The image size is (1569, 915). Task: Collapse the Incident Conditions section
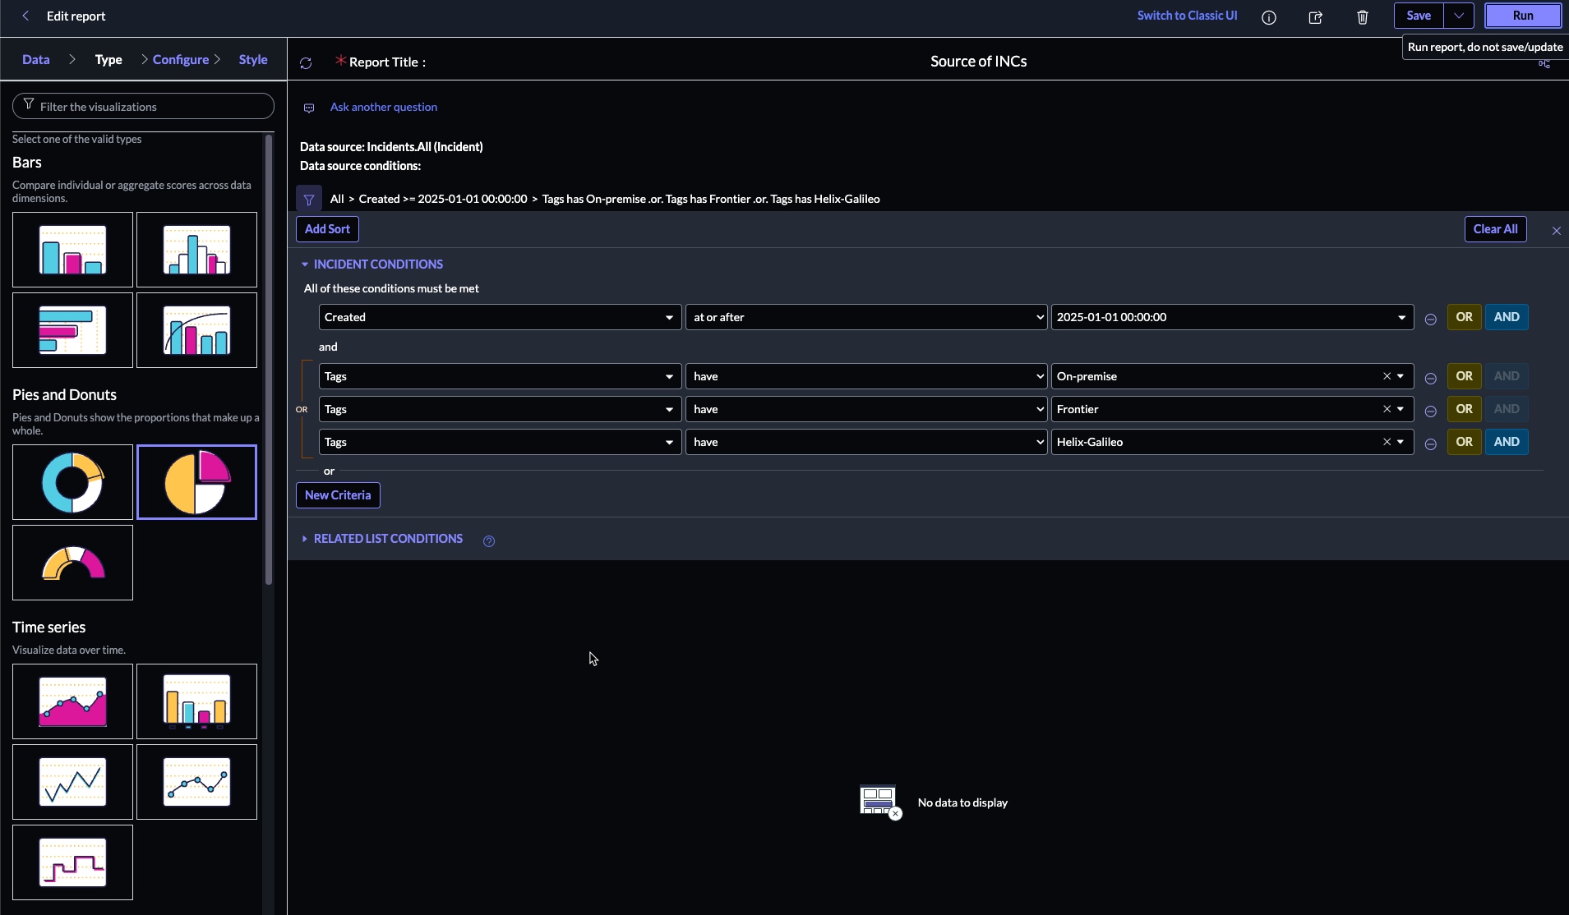(x=305, y=264)
